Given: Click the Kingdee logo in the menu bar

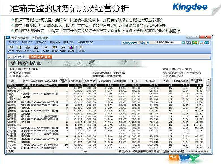Looking at the screenshot, I should coord(130,42).
